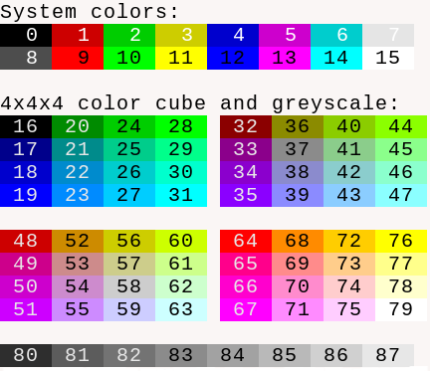Screen dimensions: 430x371
Task: Pick the magenta cell numbered 67
Action: [246, 309]
